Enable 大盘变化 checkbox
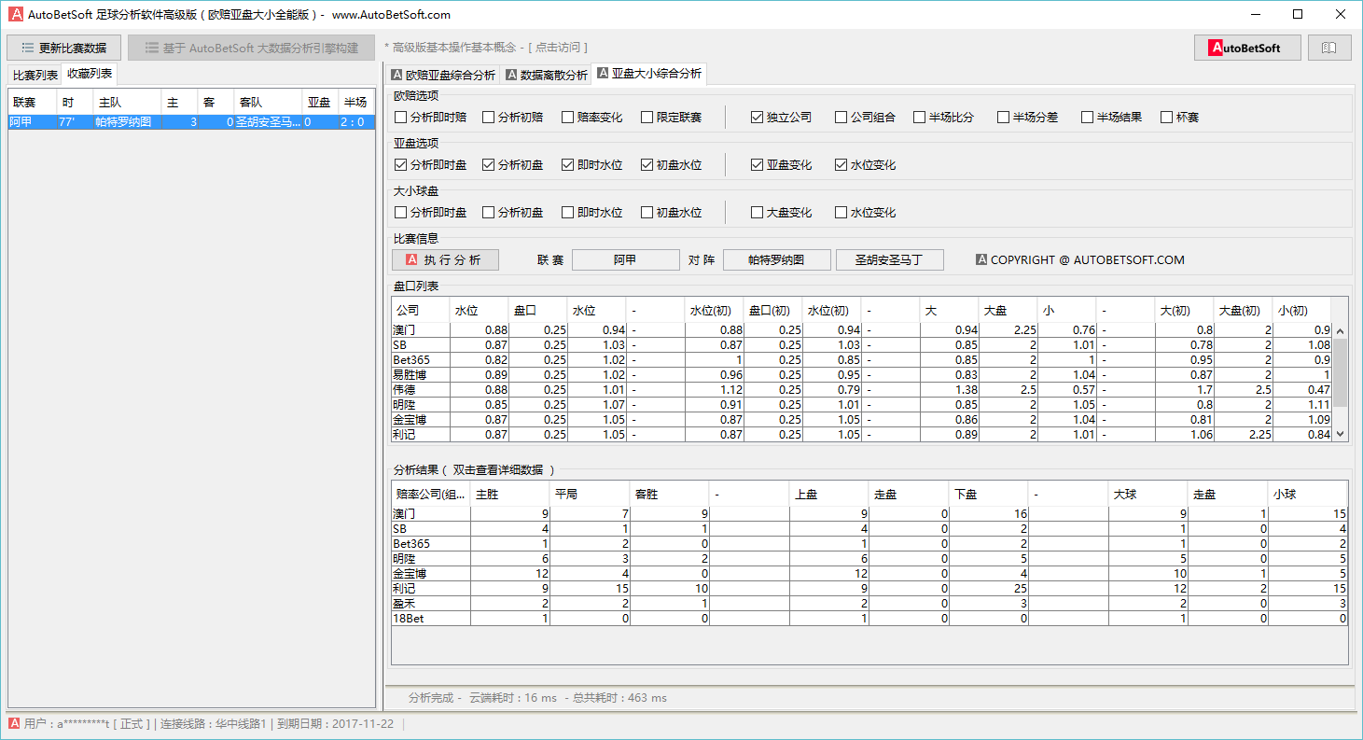 782,213
